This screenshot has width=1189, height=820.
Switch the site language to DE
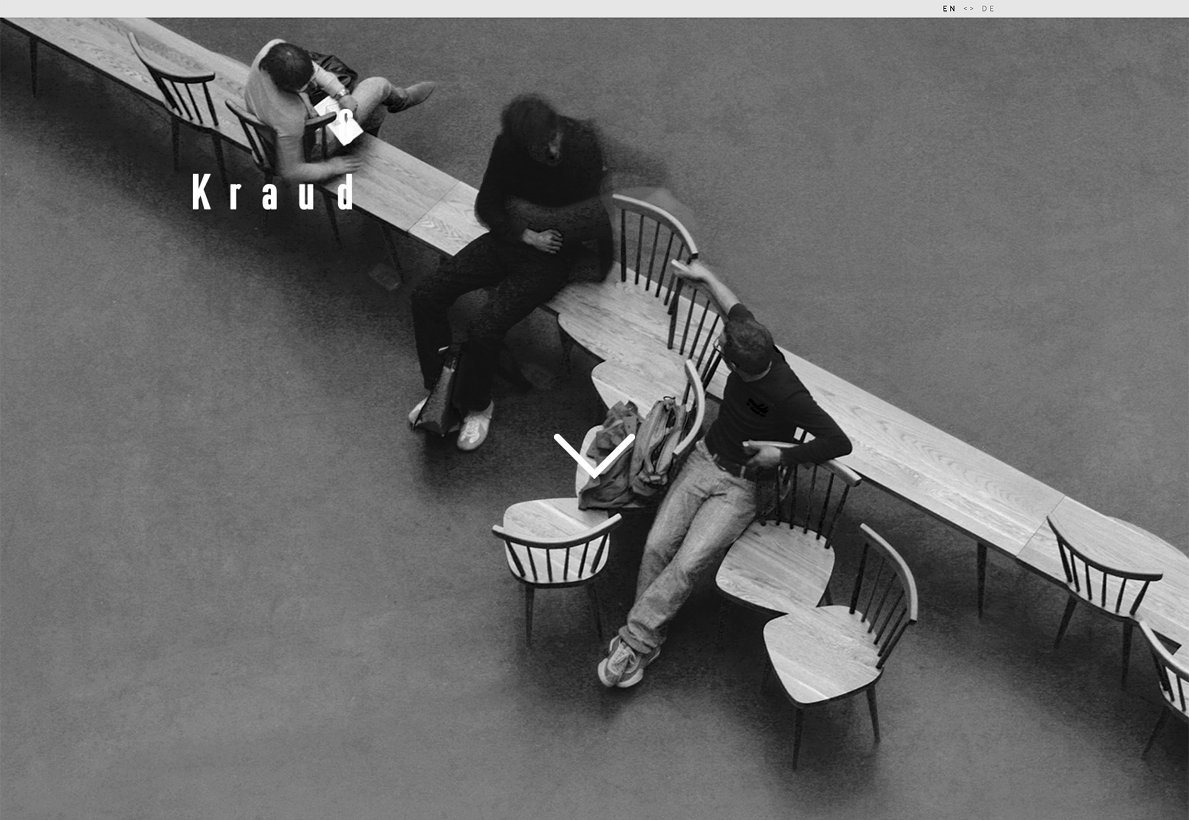pos(988,8)
